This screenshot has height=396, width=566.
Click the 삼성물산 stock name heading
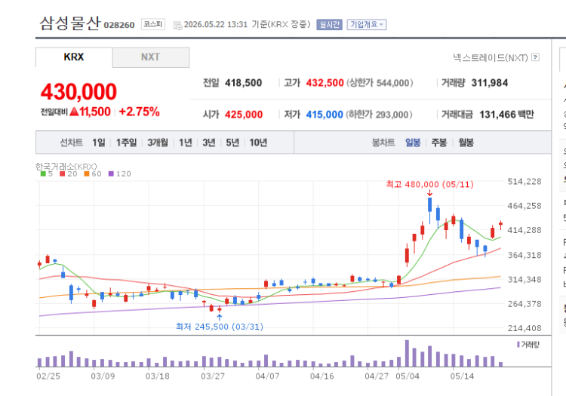pyautogui.click(x=69, y=23)
